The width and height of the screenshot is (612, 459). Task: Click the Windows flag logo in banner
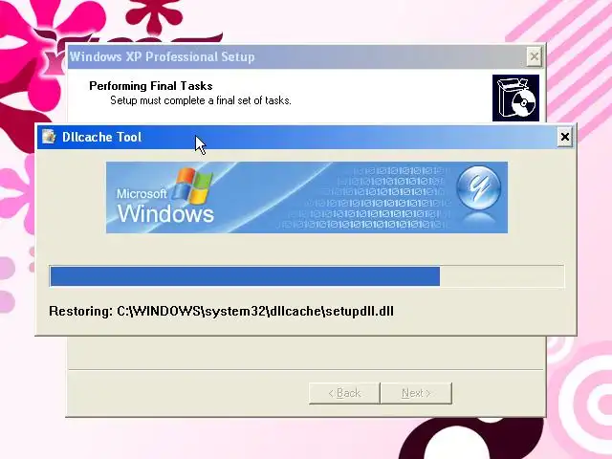[193, 186]
